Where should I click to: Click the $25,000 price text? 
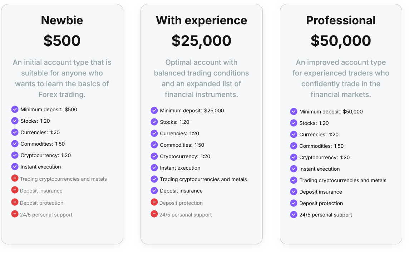coord(201,41)
